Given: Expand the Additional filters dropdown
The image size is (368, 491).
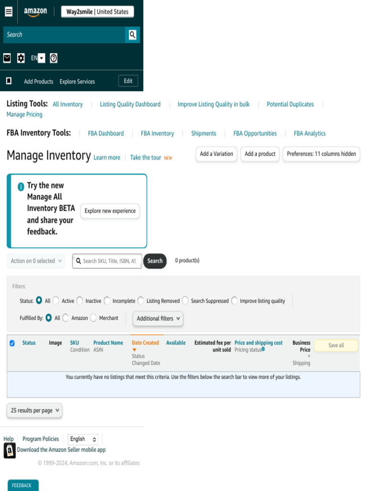Looking at the screenshot, I should pos(158,318).
